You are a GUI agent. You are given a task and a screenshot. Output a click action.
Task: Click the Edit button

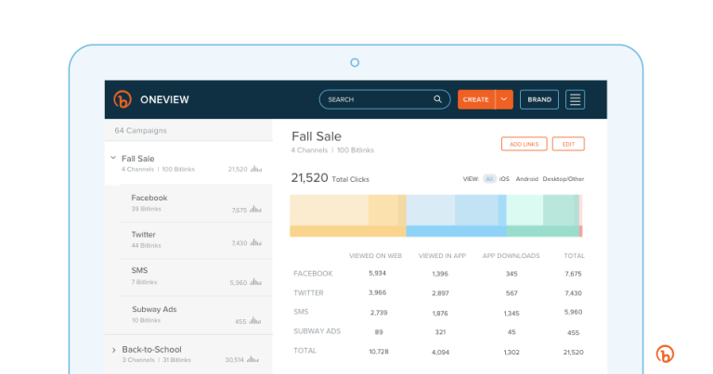(x=568, y=144)
